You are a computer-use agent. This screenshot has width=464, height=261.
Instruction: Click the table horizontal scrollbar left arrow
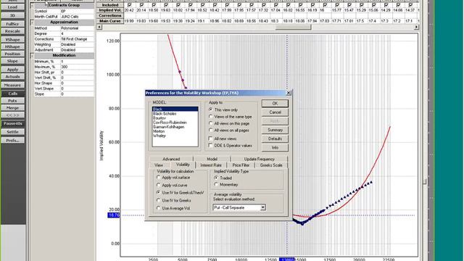click(x=99, y=27)
